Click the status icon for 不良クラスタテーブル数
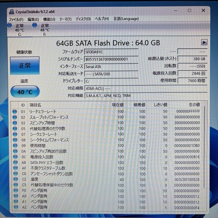Image resolution: width=218 pixels, height=218 pixels. (x=15, y=168)
